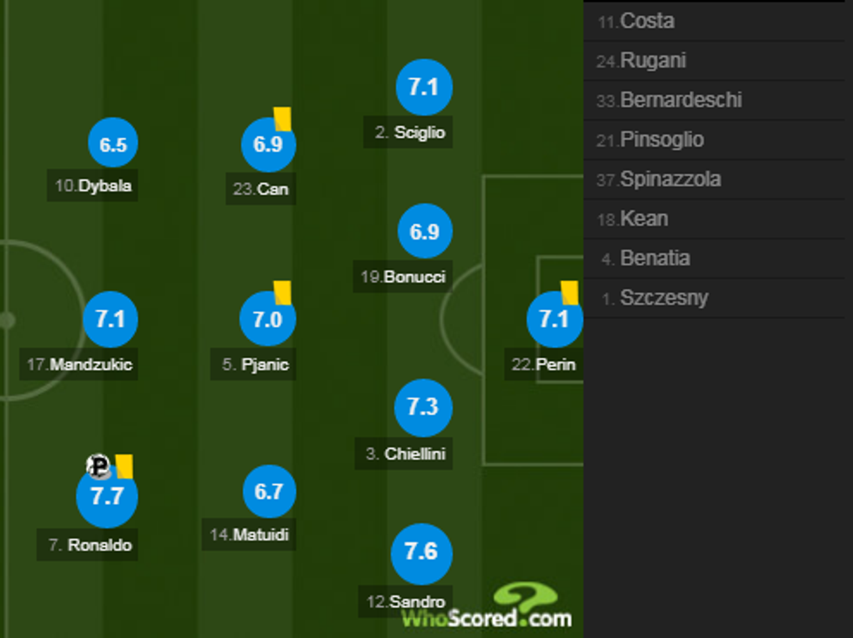The height and width of the screenshot is (638, 853).
Task: Choose Bernardeschi from the substitutes list
Action: 681,100
